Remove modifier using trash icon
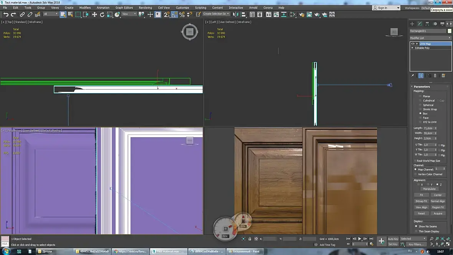453x255 pixels. coord(435,76)
